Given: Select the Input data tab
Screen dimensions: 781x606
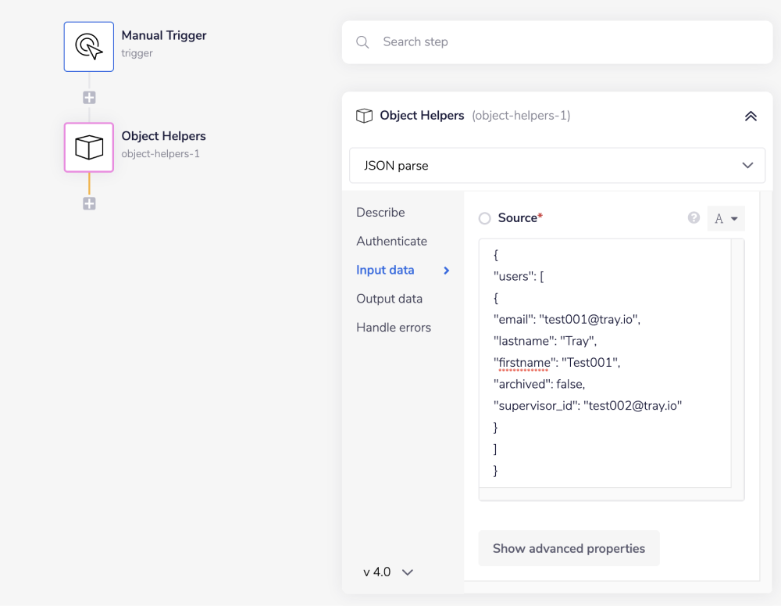Looking at the screenshot, I should click(385, 270).
